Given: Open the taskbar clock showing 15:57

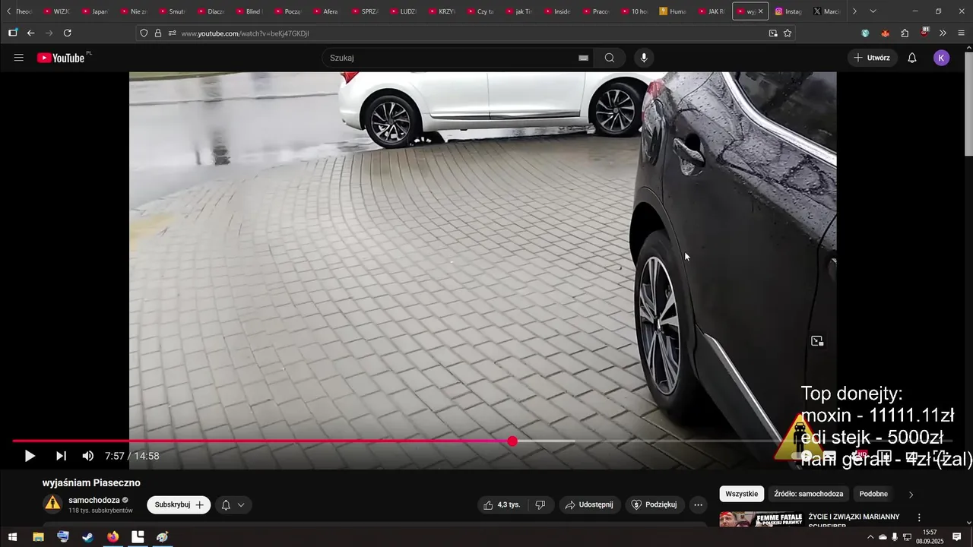Looking at the screenshot, I should point(929,537).
